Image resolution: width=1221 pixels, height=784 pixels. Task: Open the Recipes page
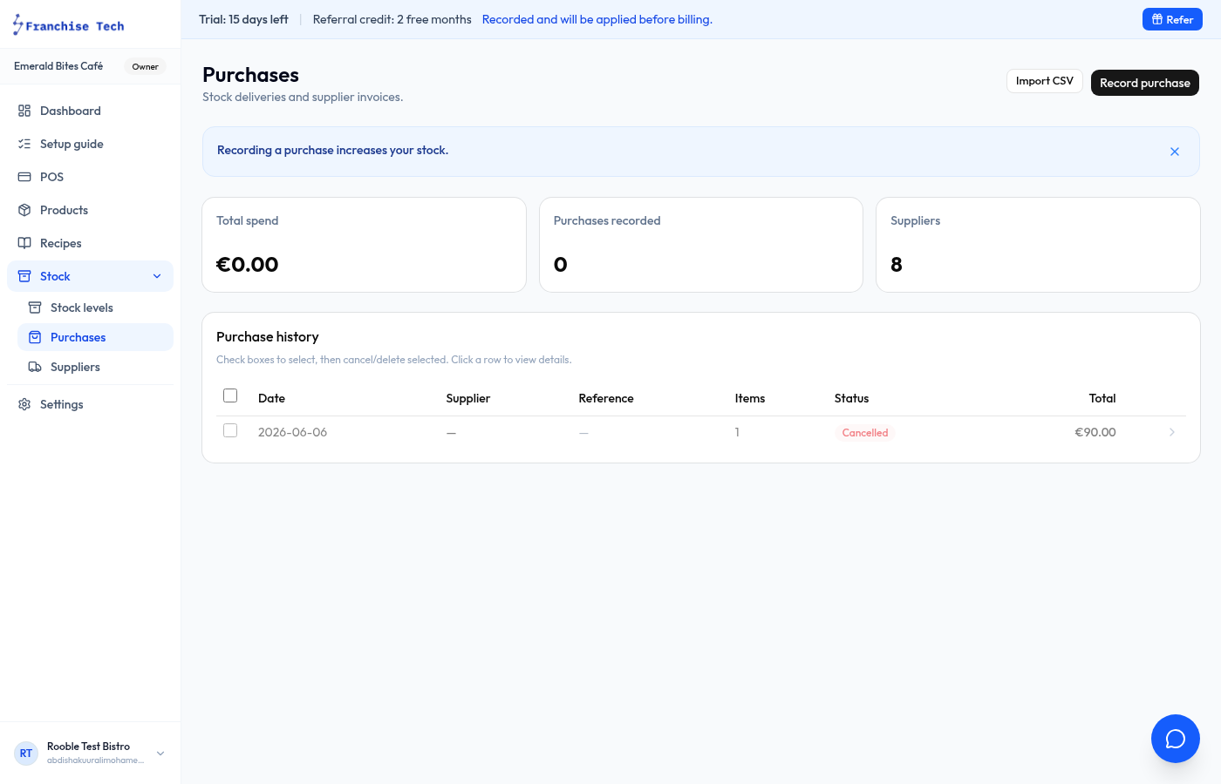pyautogui.click(x=91, y=243)
